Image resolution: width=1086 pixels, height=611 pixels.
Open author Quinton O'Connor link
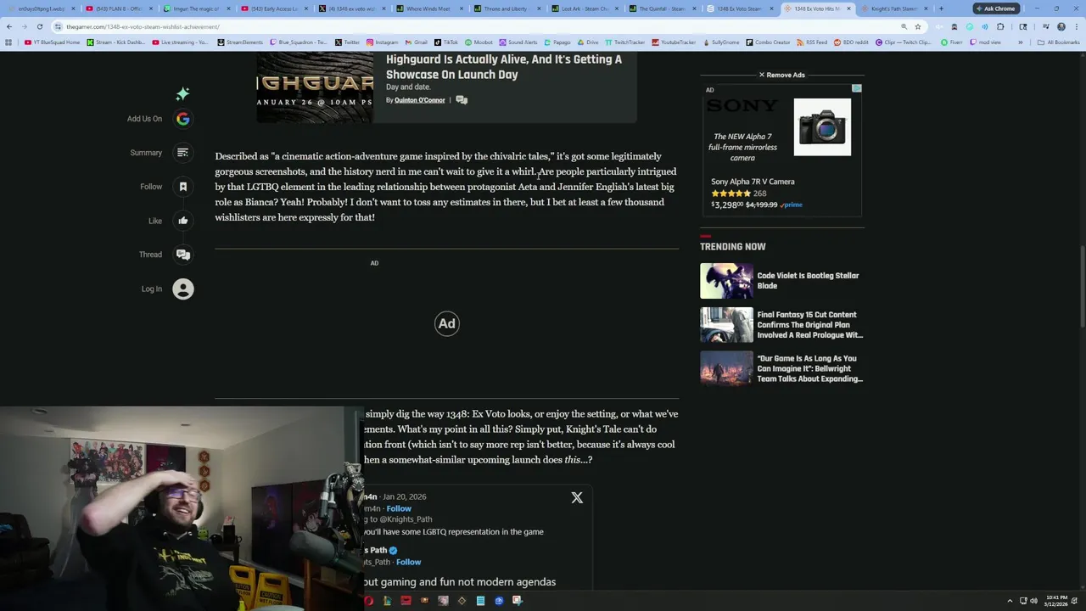[419, 100]
